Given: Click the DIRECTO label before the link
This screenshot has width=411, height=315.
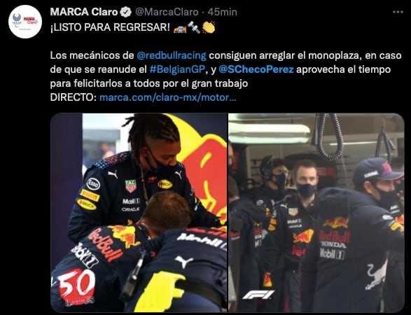Looking at the screenshot, I should [74, 97].
